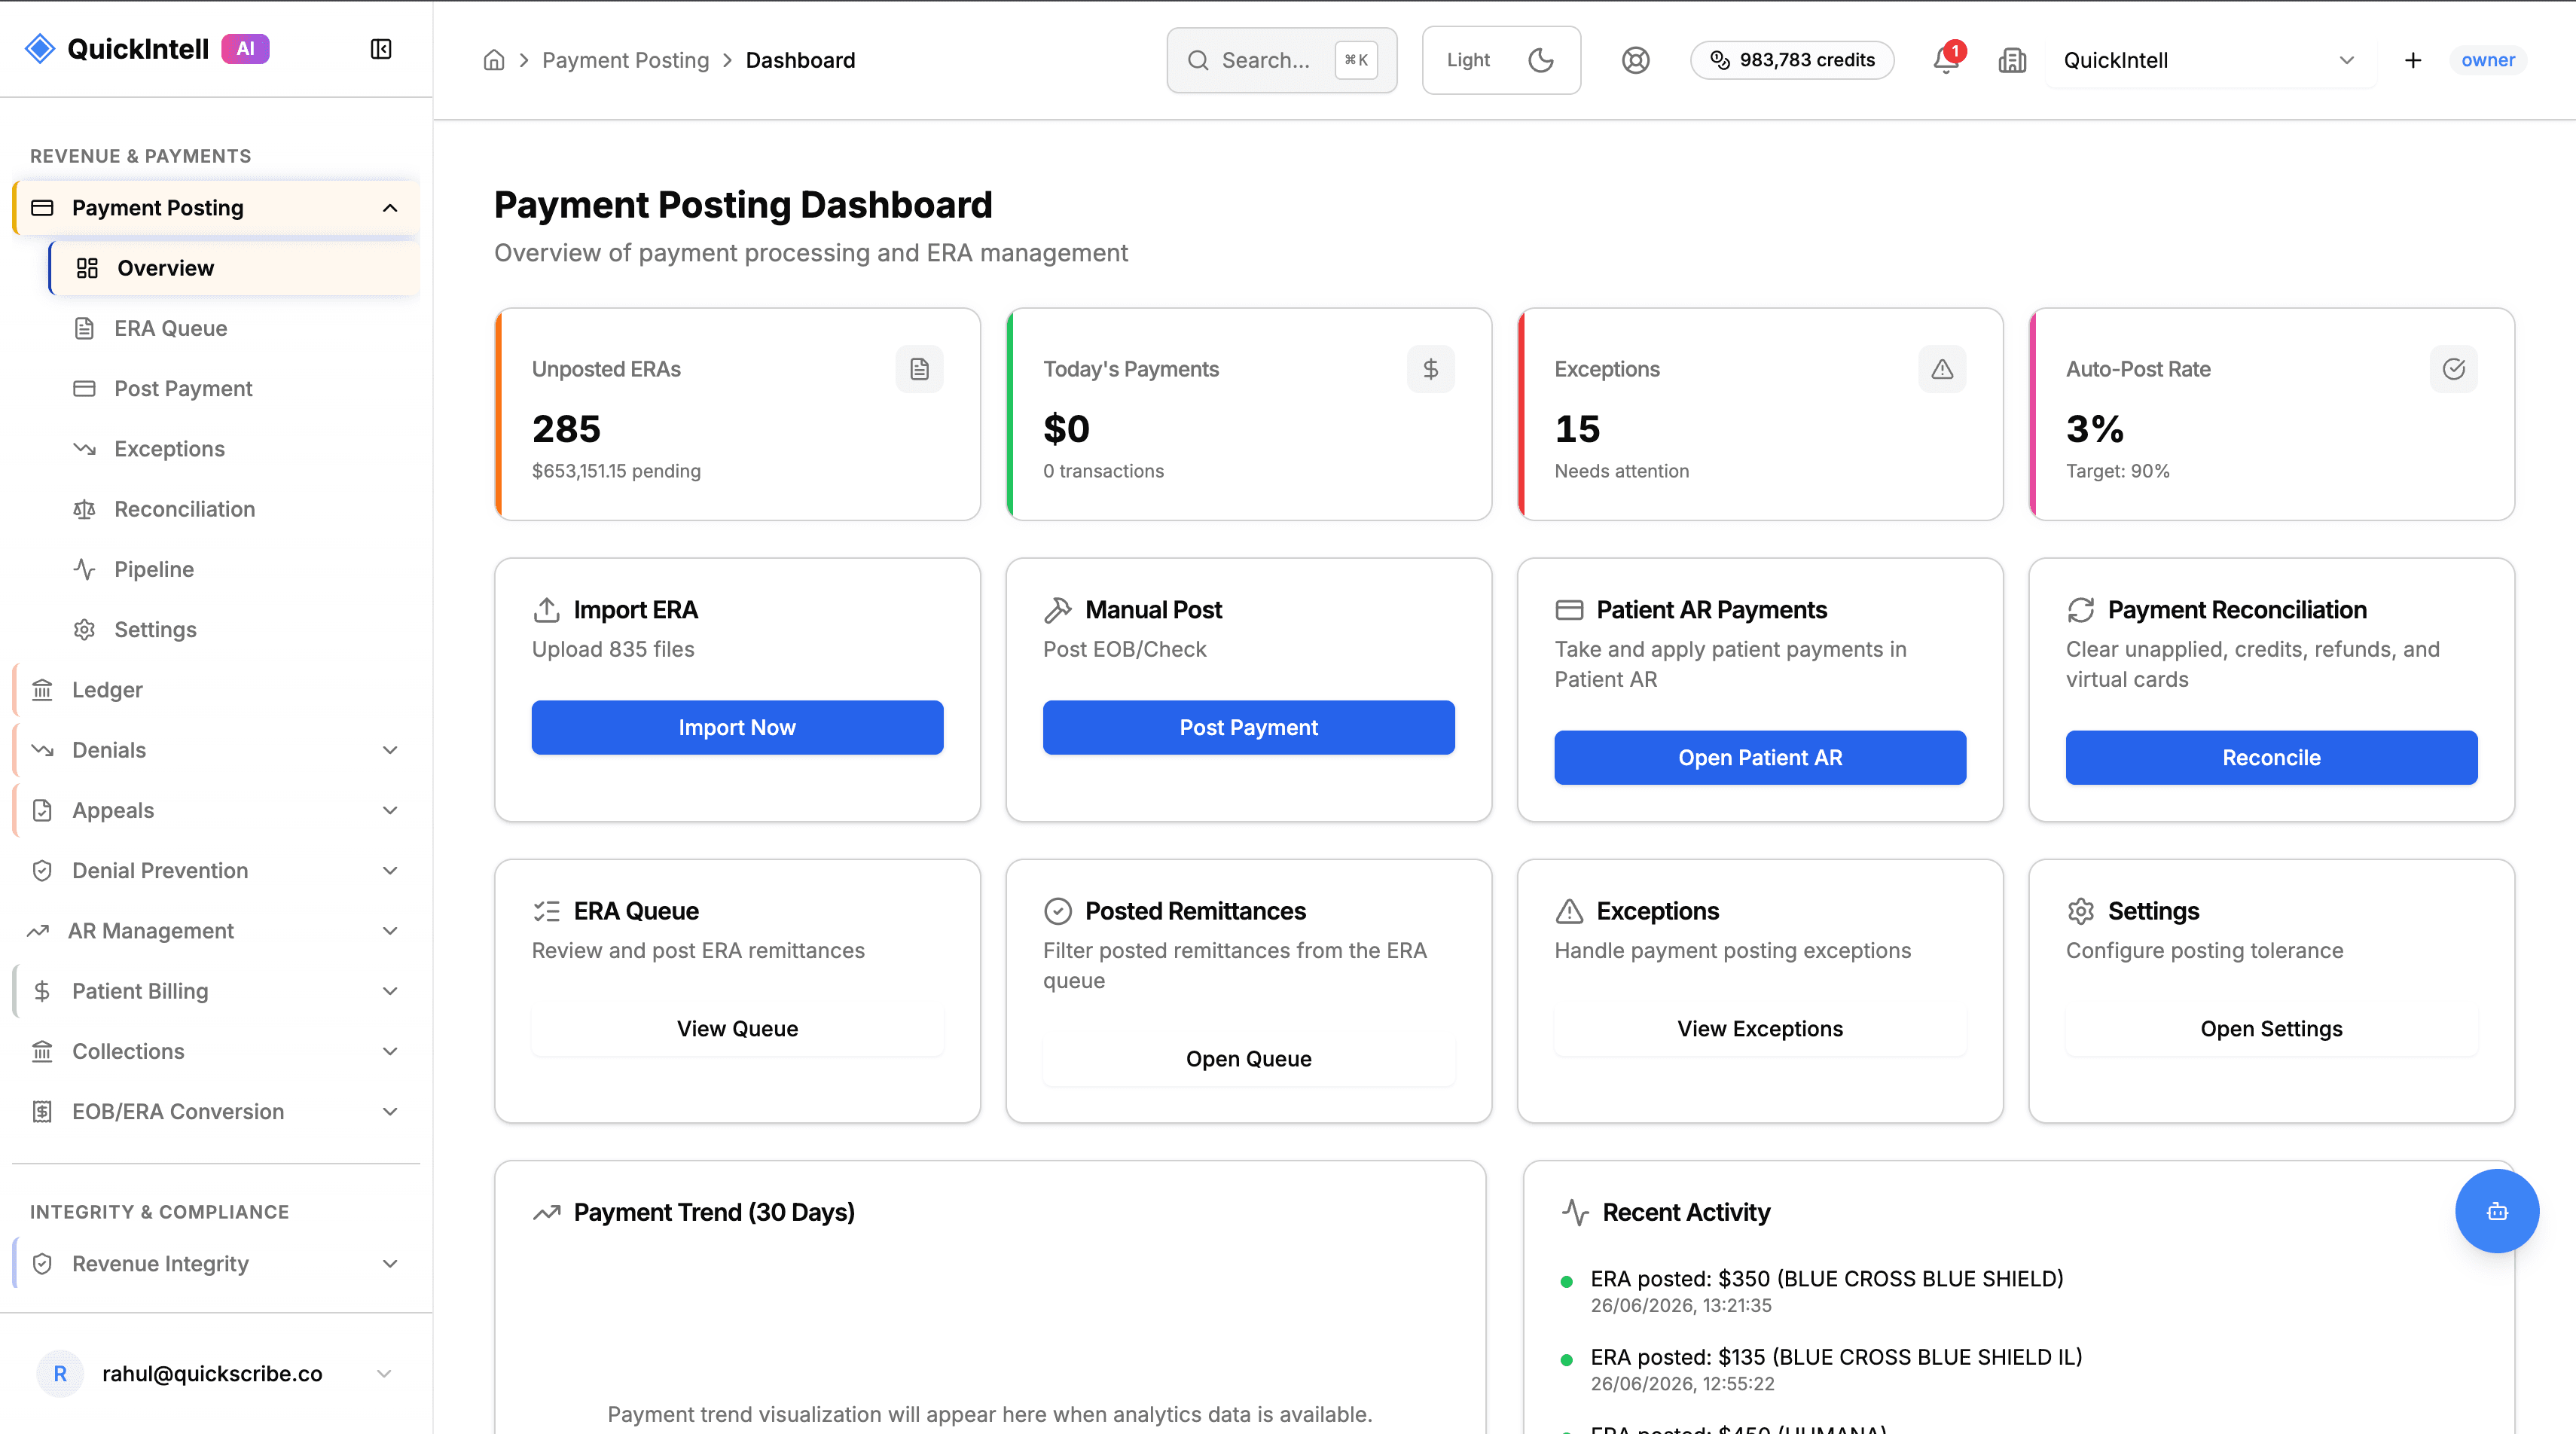Image resolution: width=2576 pixels, height=1434 pixels.
Task: Open the help lifebuoy icon
Action: pyautogui.click(x=1635, y=60)
